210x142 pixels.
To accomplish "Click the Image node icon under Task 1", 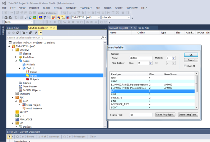I will (x=27, y=72).
